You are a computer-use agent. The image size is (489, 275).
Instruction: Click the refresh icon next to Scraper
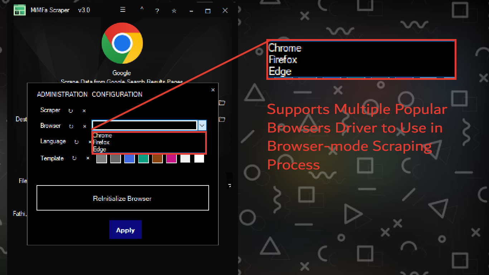71,111
